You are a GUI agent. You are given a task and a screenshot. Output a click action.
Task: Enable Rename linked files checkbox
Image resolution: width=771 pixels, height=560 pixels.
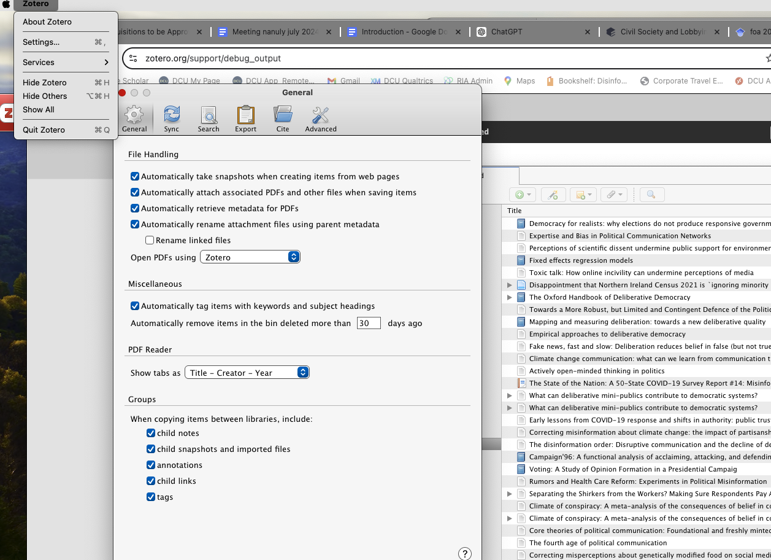coord(150,240)
